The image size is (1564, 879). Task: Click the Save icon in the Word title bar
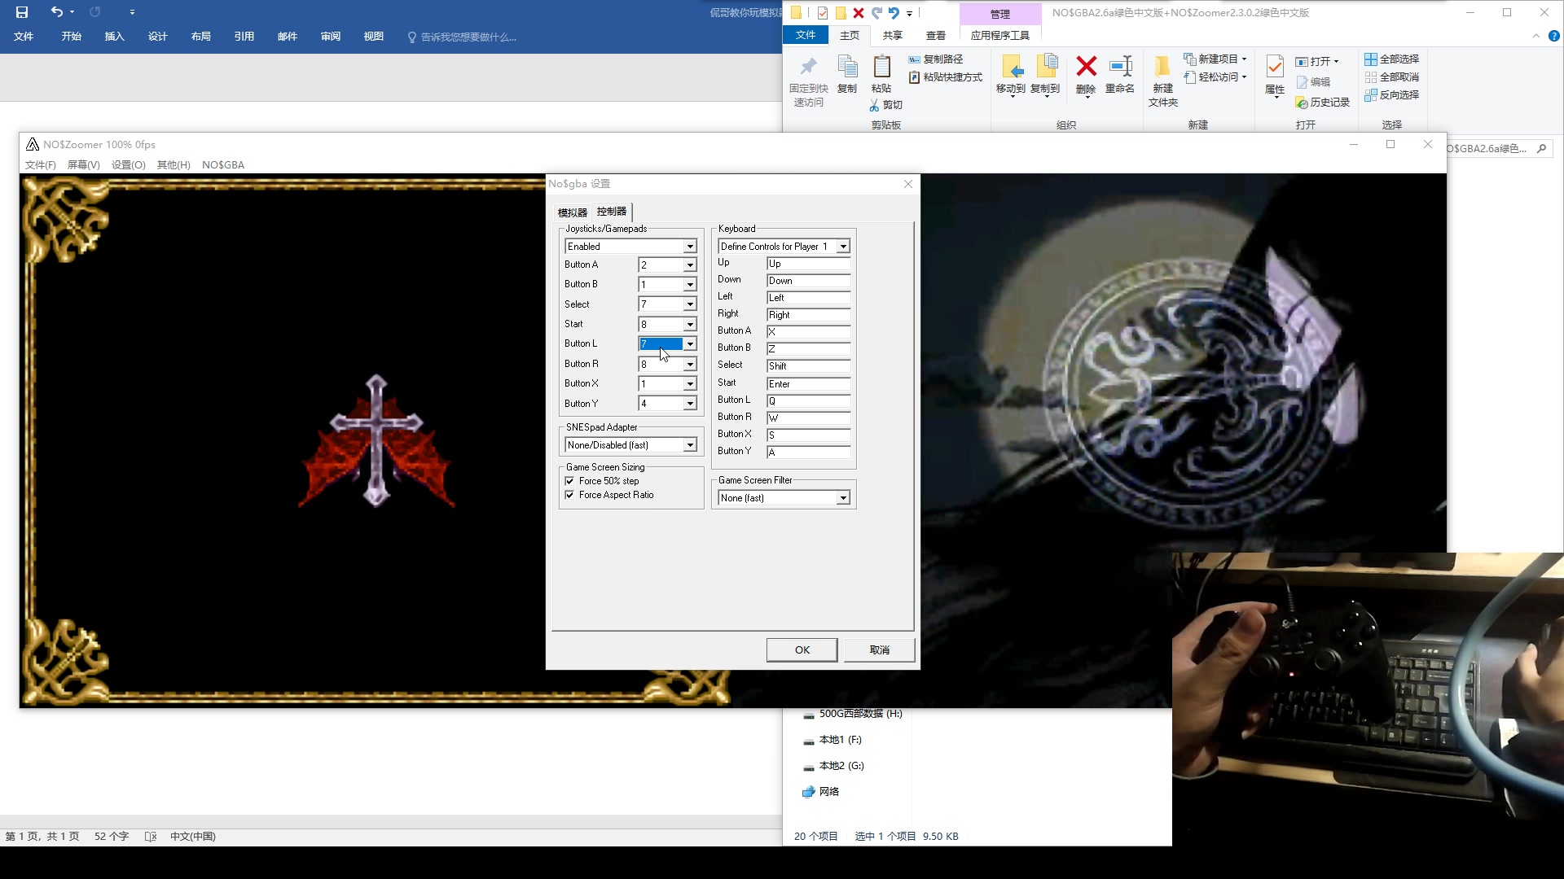coord(22,11)
